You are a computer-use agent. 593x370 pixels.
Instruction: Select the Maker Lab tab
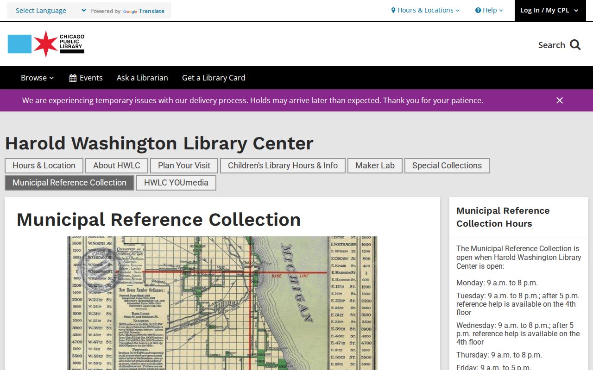click(x=375, y=166)
